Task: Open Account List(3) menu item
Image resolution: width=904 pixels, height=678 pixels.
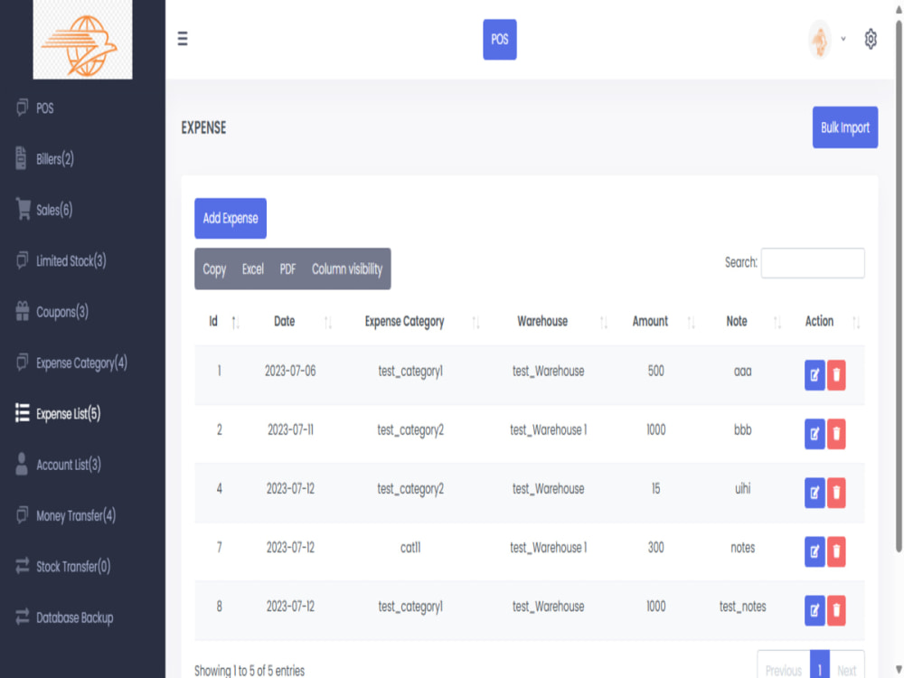Action: click(x=69, y=464)
